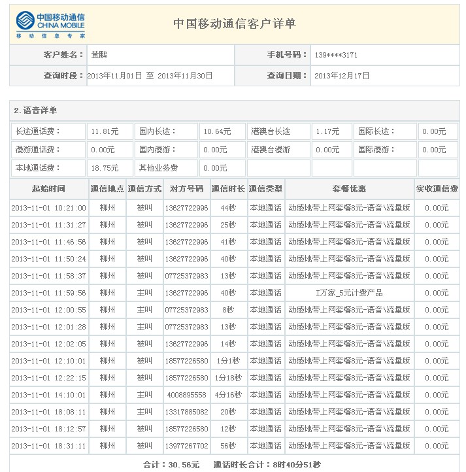Image resolution: width=466 pixels, height=472 pixels.
Task: Click 柳州 in the 18:08:11 row
Action: pos(107,412)
